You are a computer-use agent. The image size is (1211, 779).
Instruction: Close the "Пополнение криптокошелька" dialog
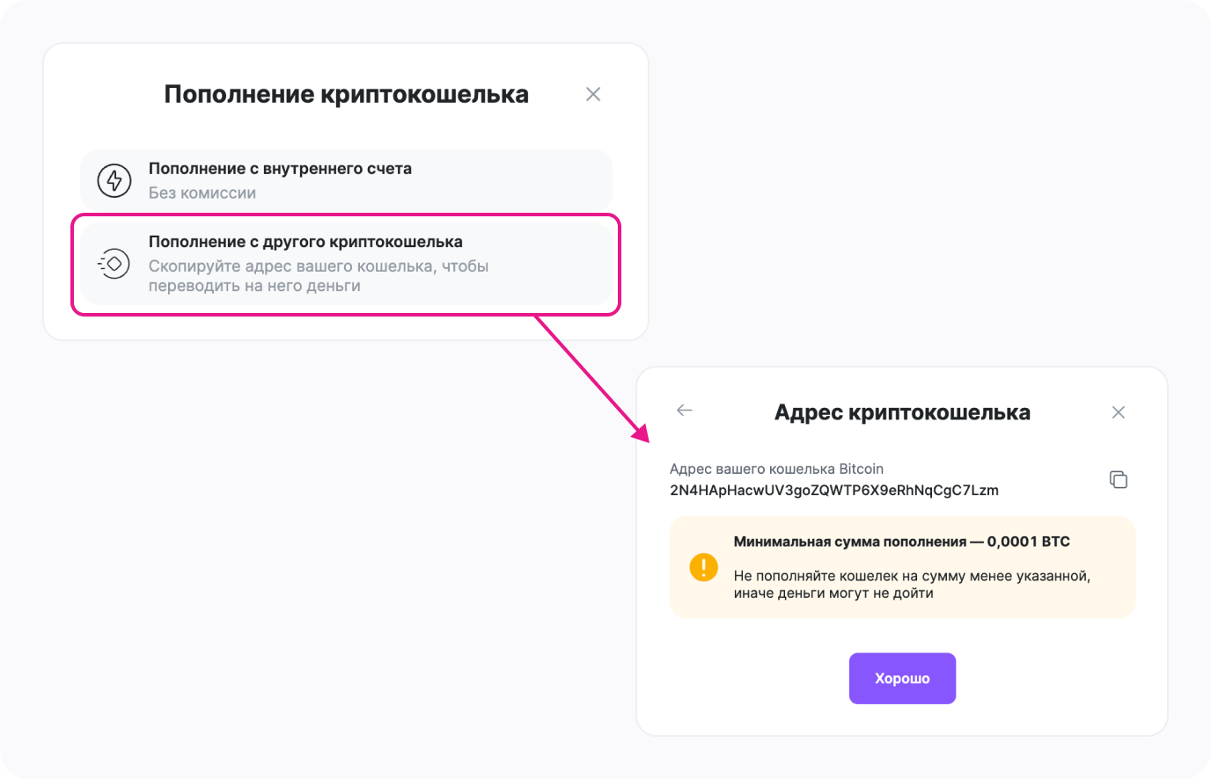coord(593,94)
